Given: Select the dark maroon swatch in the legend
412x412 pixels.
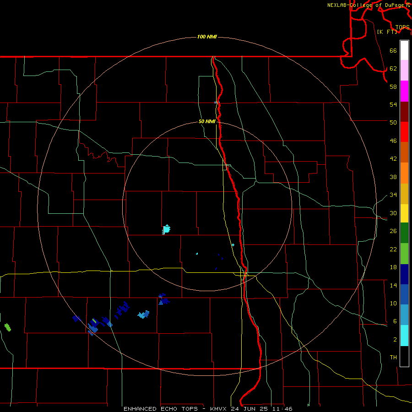Looking at the screenshot, I should (x=404, y=112).
